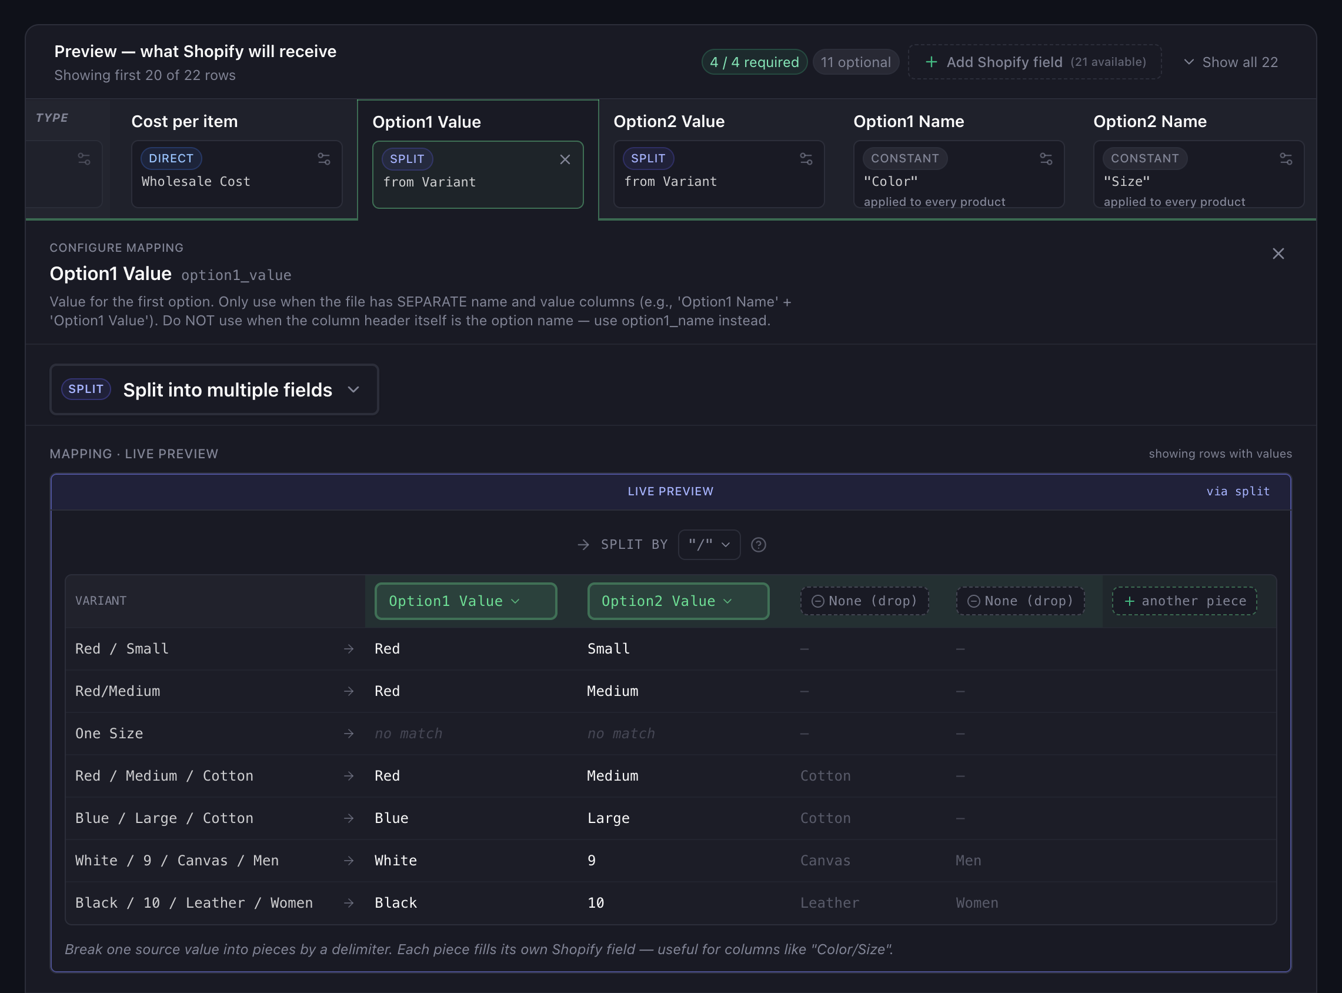Viewport: 1342px width, 993px height.
Task: Select the Option2 Name column header
Action: [x=1150, y=121]
